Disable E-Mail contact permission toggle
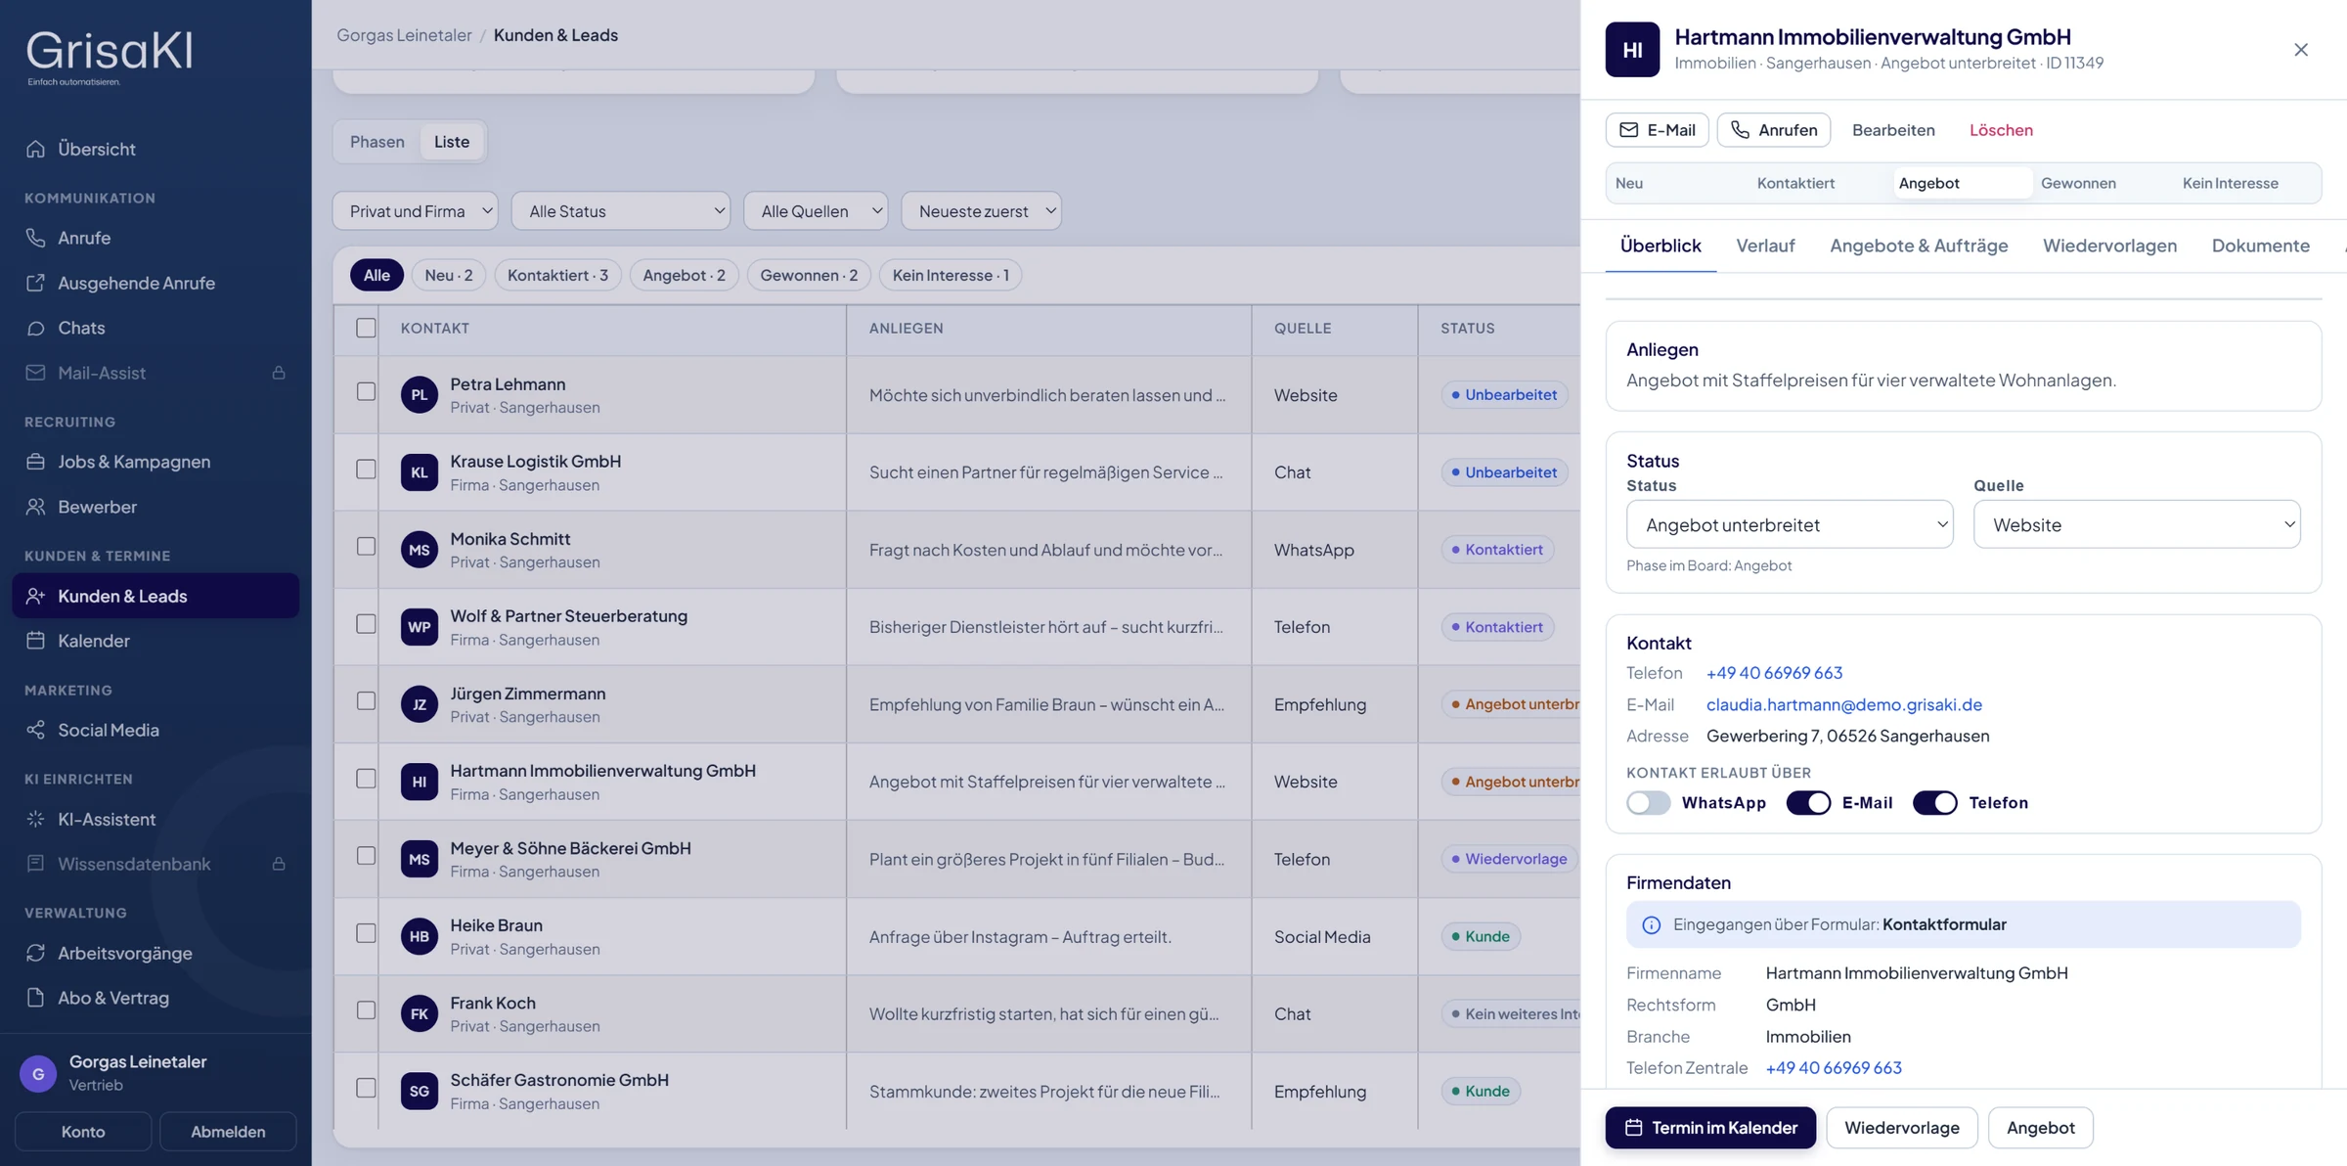Screen dimensions: 2347x1166 [x=1808, y=803]
